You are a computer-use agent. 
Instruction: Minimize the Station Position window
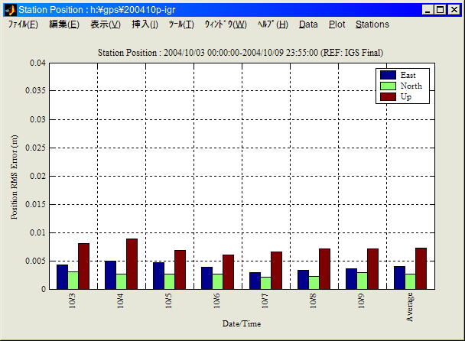(x=428, y=10)
